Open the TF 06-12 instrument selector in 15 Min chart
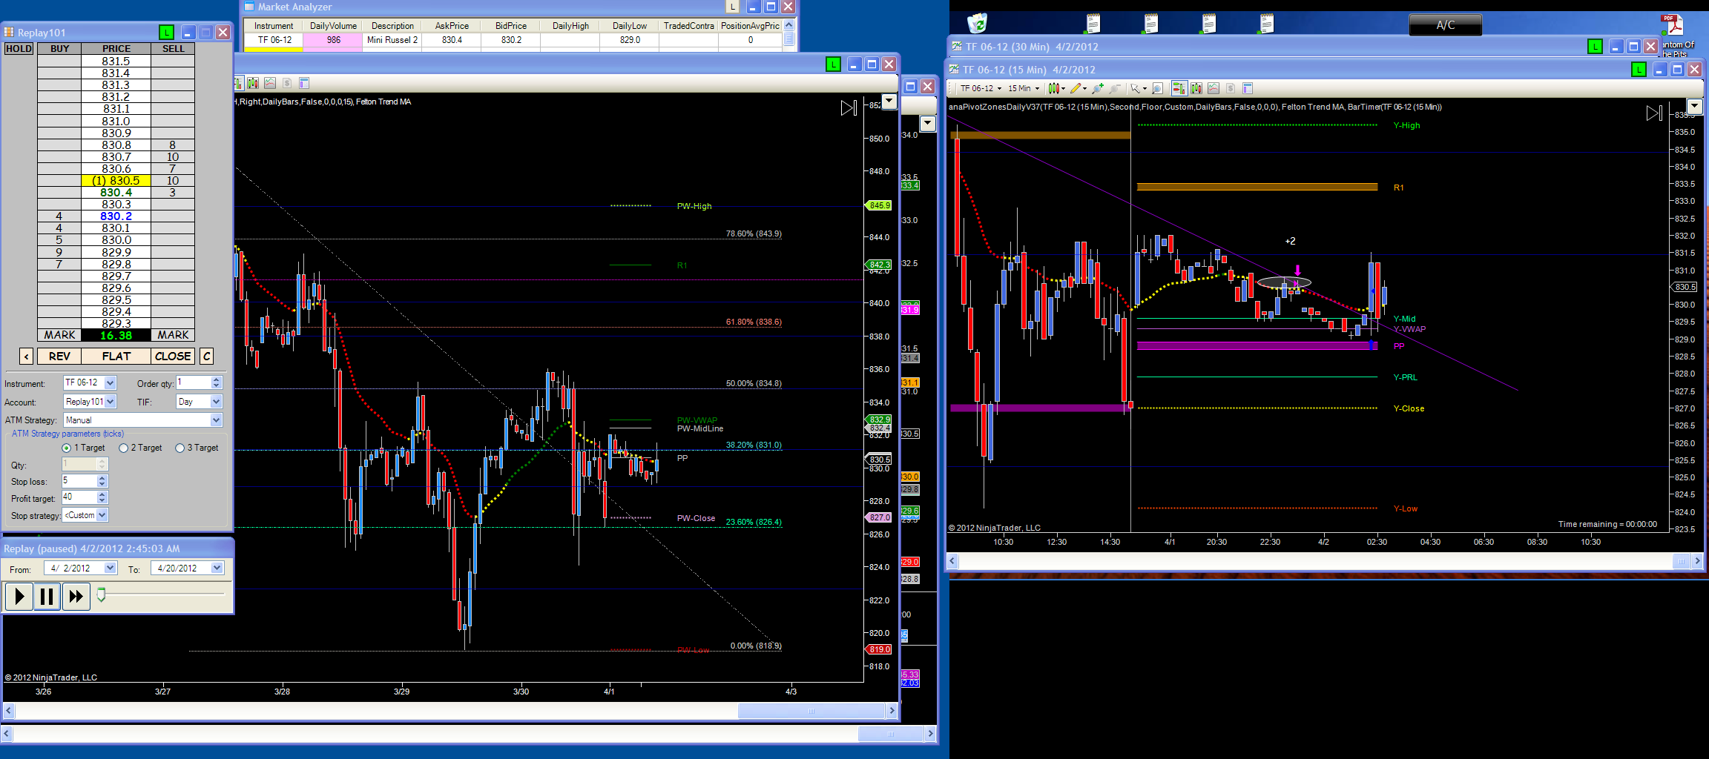 coord(981,88)
